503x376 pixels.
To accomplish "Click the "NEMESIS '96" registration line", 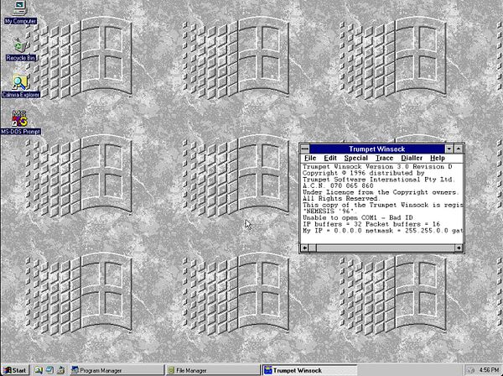I will point(329,211).
